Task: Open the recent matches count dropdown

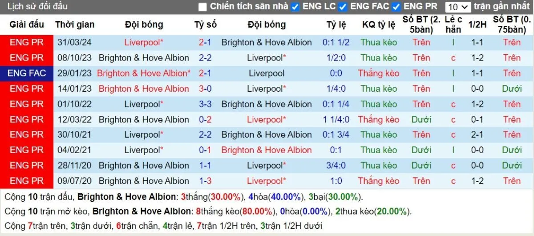Action: click(x=458, y=7)
